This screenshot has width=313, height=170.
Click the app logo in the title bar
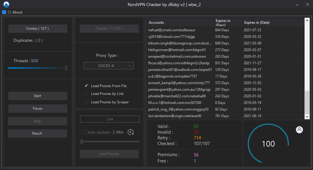6,5
